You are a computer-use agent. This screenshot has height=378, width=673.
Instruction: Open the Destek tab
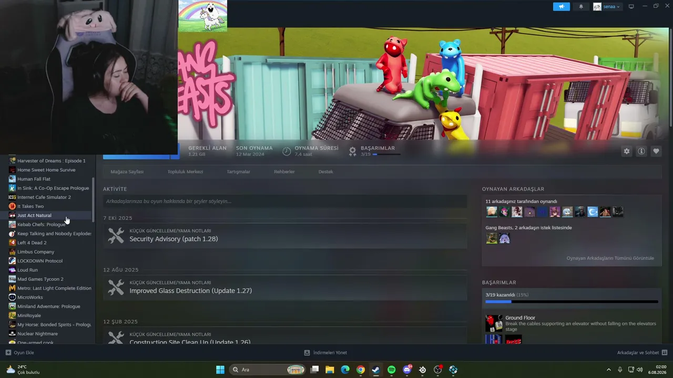pos(326,172)
